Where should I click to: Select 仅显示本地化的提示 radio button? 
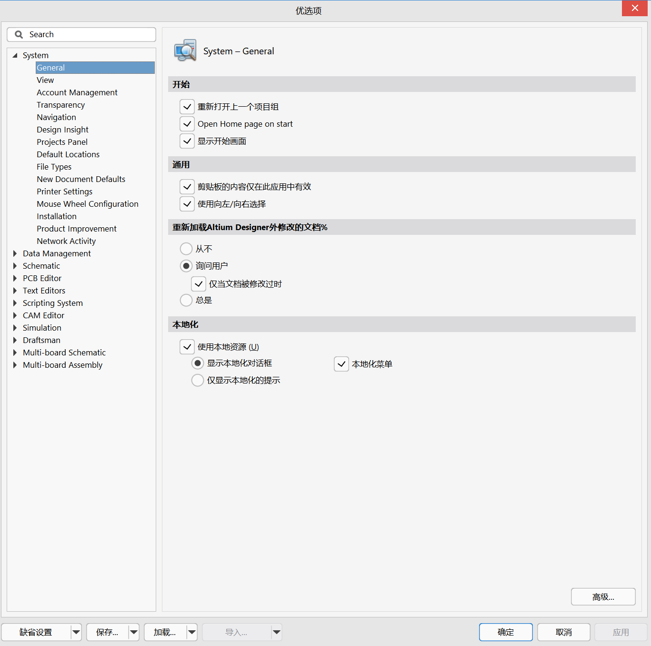tap(198, 380)
